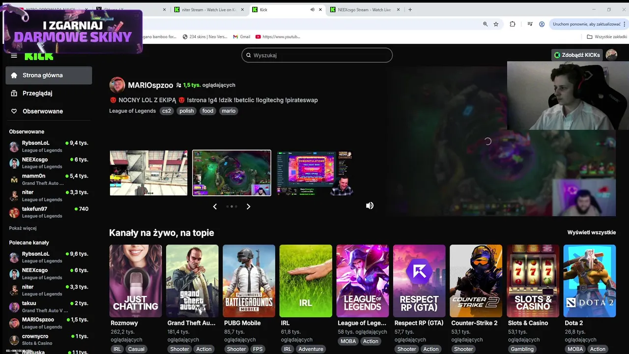
Task: Select the League of Legends stream thumbnail in carousel
Action: coord(231,173)
